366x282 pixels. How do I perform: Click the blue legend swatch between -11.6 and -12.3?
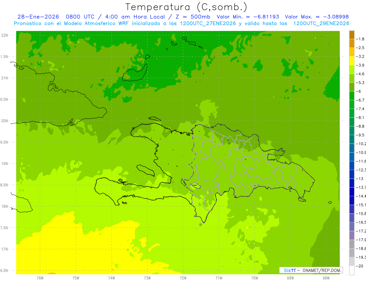[x=352, y=165]
